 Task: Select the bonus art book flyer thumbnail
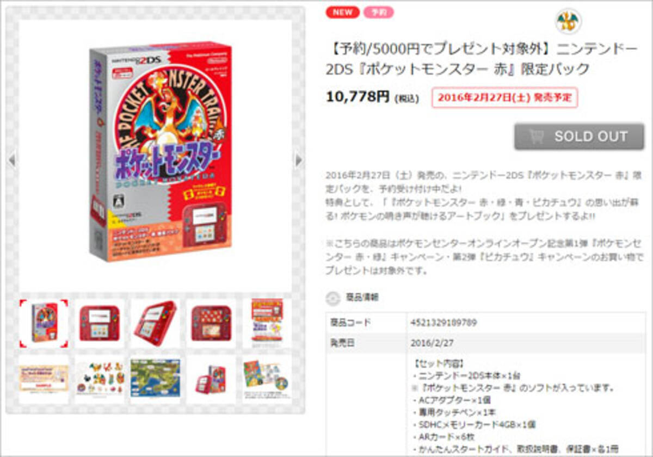pyautogui.click(x=267, y=323)
